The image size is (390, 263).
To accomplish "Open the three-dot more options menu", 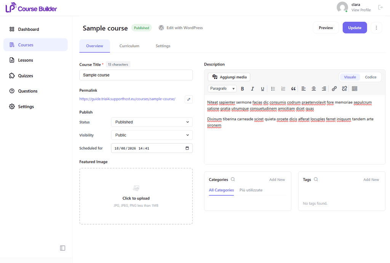I will (x=376, y=27).
